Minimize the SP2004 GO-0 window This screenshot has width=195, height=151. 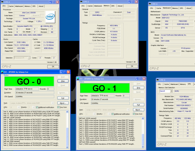click(x=61, y=72)
